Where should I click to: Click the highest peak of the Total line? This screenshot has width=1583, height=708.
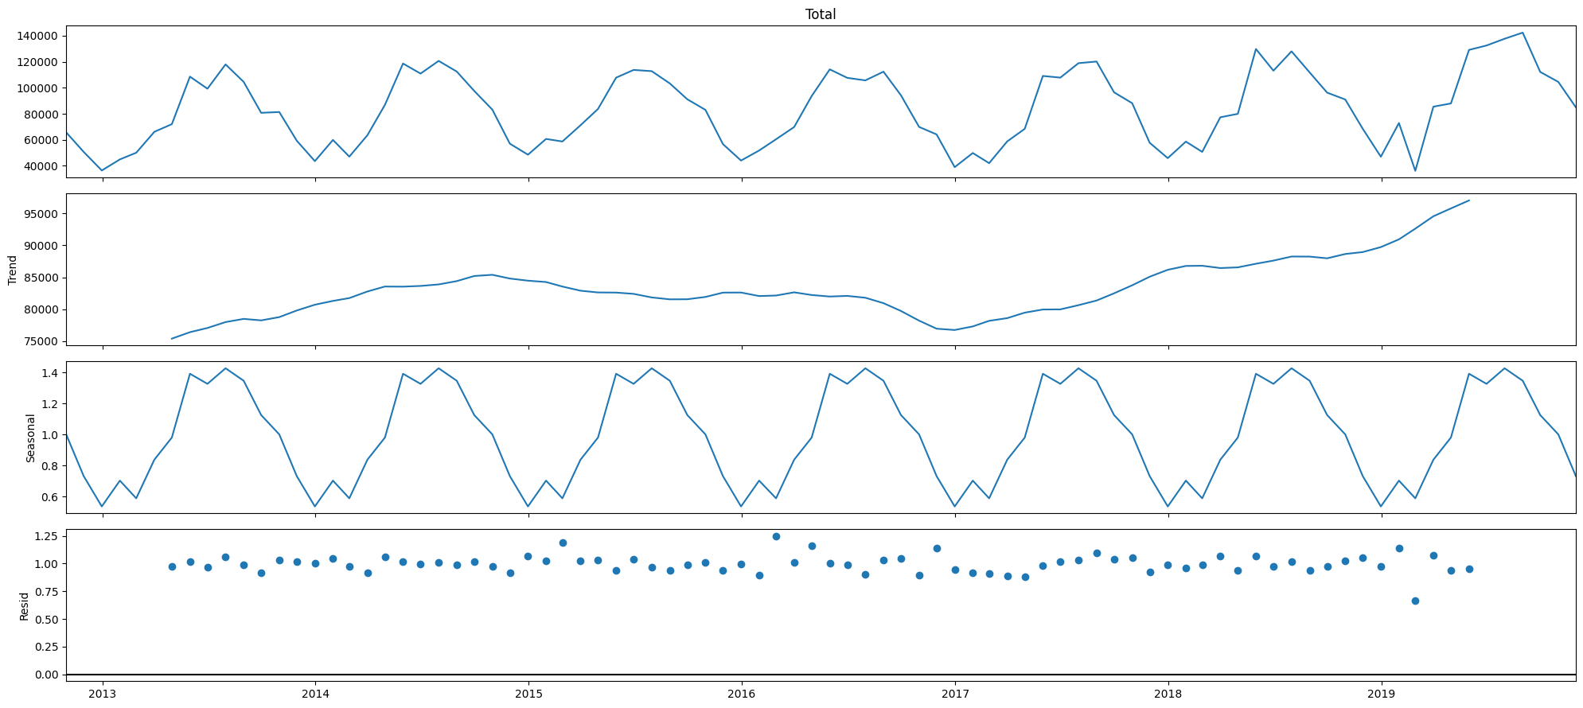pyautogui.click(x=1523, y=33)
